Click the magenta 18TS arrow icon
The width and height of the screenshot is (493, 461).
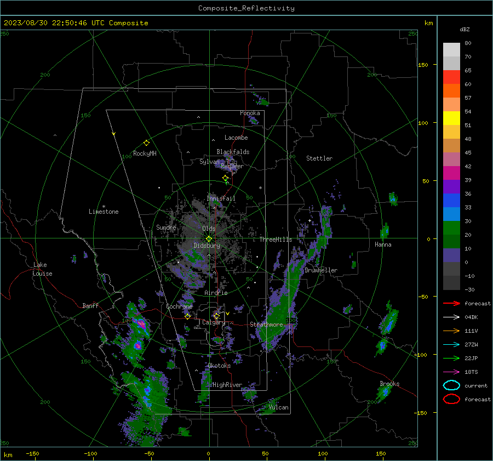tap(451, 372)
